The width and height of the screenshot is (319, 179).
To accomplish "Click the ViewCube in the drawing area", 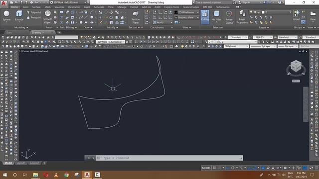I will pyautogui.click(x=296, y=66).
